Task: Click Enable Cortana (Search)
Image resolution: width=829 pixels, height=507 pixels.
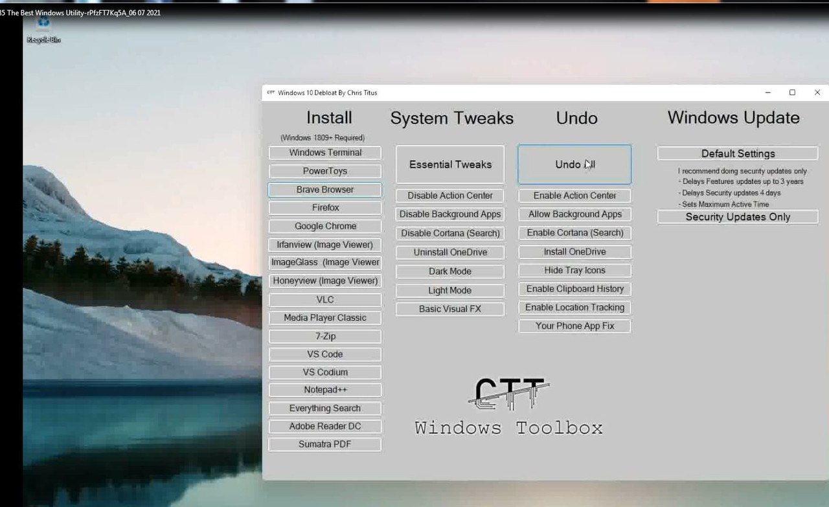Action: coord(574,233)
